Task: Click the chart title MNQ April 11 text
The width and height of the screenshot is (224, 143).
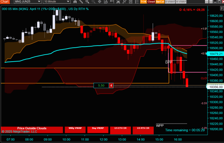Action: coord(45,9)
